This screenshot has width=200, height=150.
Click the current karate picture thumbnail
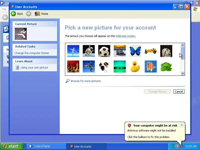21,34
